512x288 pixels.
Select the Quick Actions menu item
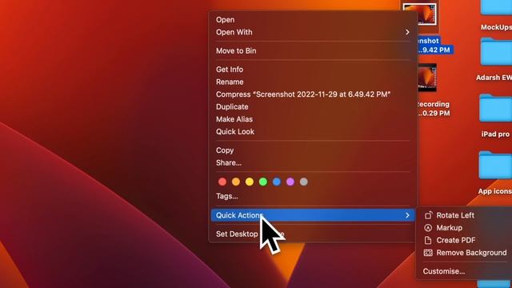click(313, 215)
